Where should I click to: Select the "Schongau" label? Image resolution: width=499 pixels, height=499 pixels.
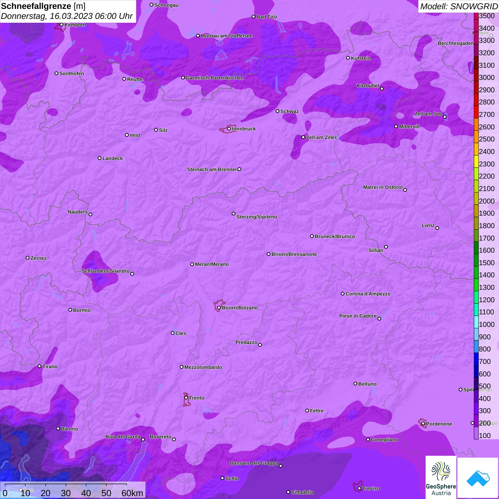coord(166,5)
